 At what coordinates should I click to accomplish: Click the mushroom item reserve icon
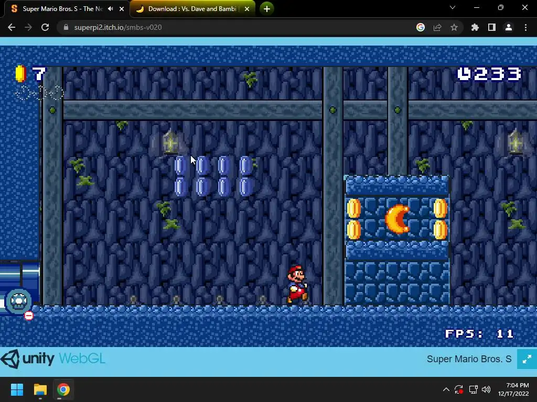pos(19,301)
